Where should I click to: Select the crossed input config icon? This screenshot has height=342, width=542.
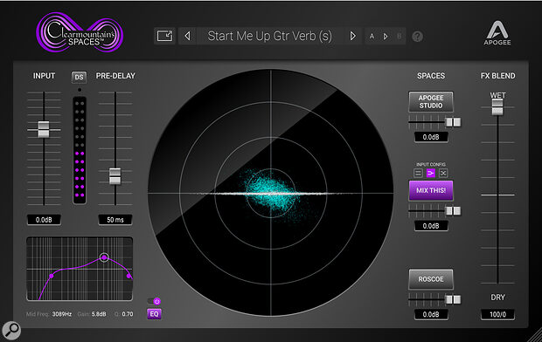(443, 173)
